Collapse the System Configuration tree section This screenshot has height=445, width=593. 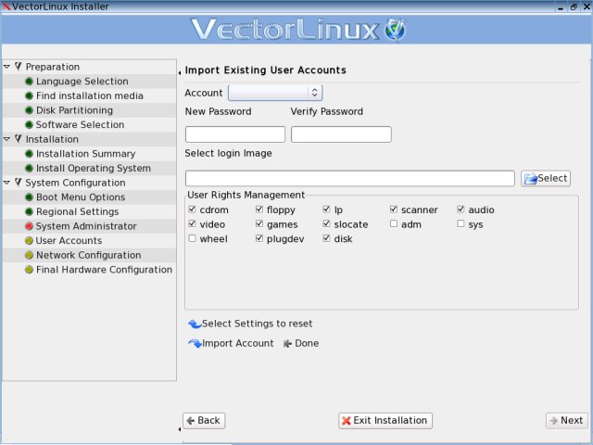(x=6, y=183)
